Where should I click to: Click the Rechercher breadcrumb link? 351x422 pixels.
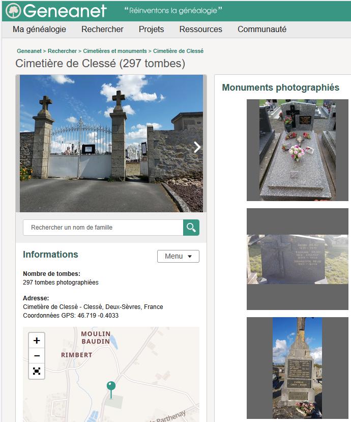[62, 51]
